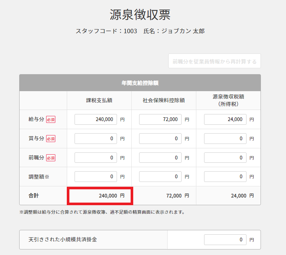286x255 pixels.
Task: Click the 給与分 課税支払額 input field
Action: [x=96, y=119]
